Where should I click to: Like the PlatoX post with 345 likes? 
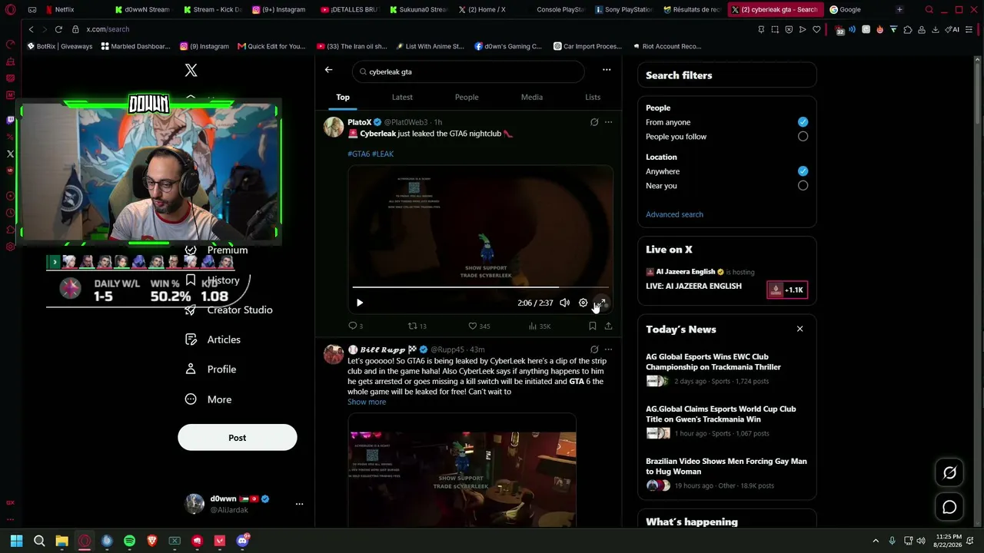(x=479, y=326)
